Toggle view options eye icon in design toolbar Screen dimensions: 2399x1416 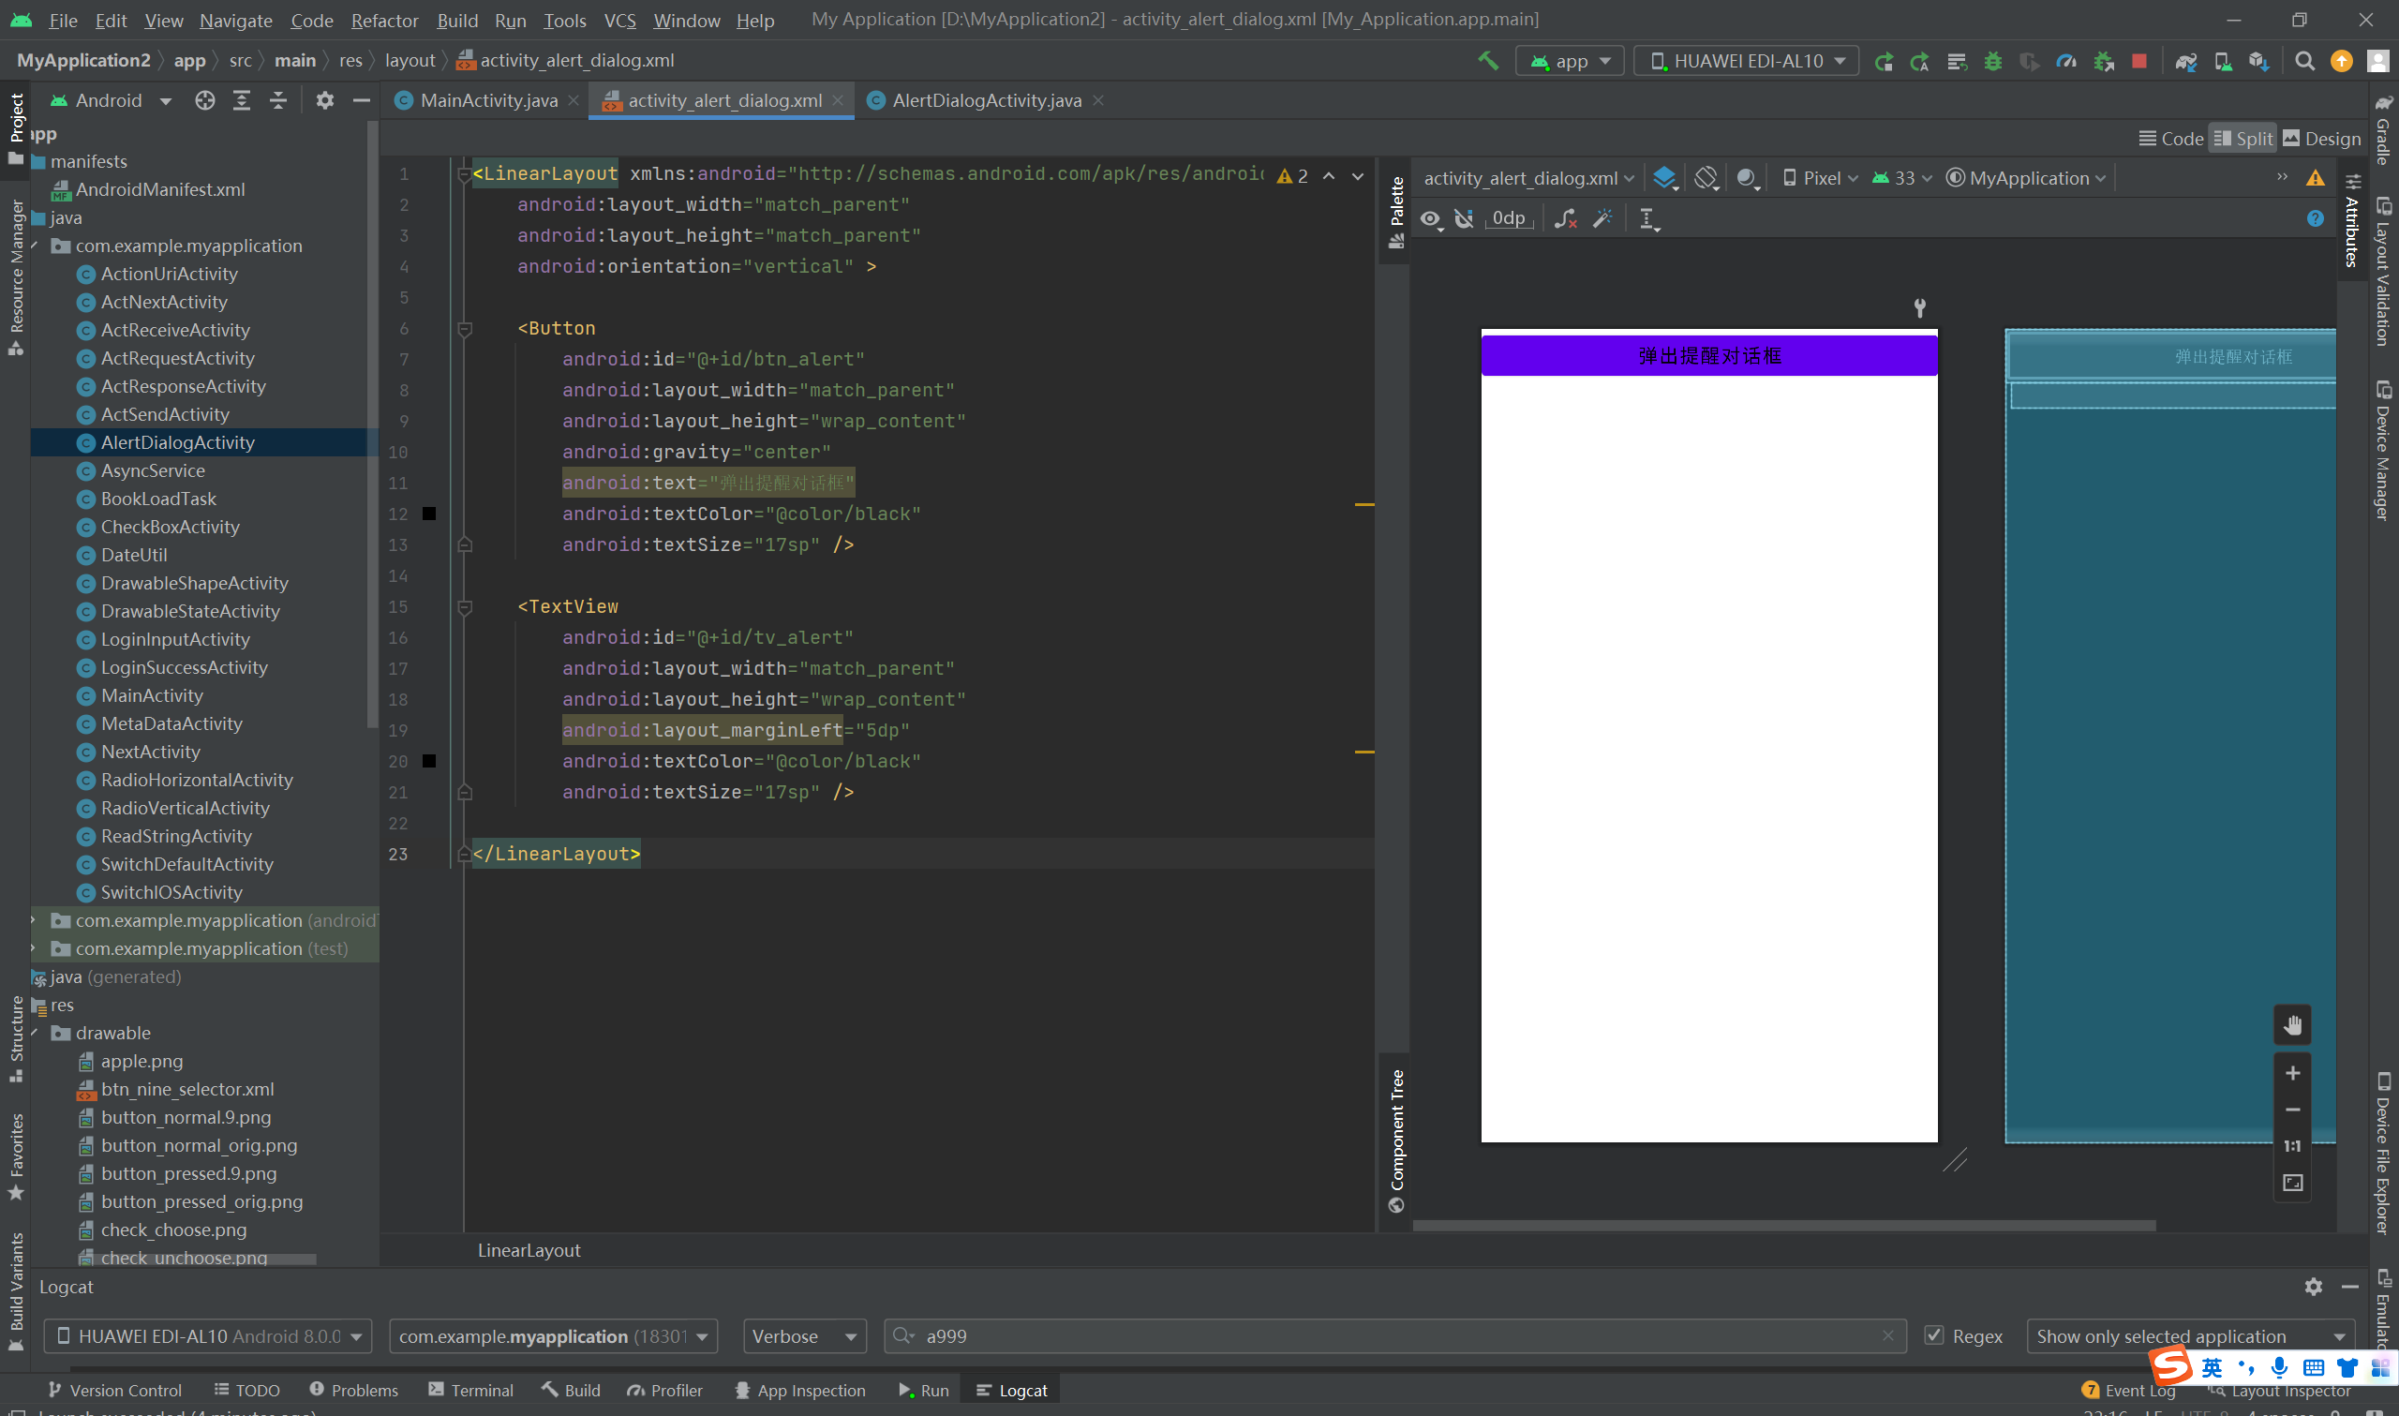point(1430,218)
